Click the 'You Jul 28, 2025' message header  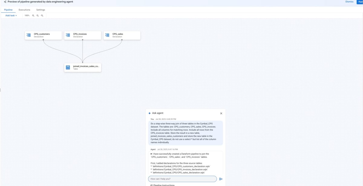(x=163, y=119)
